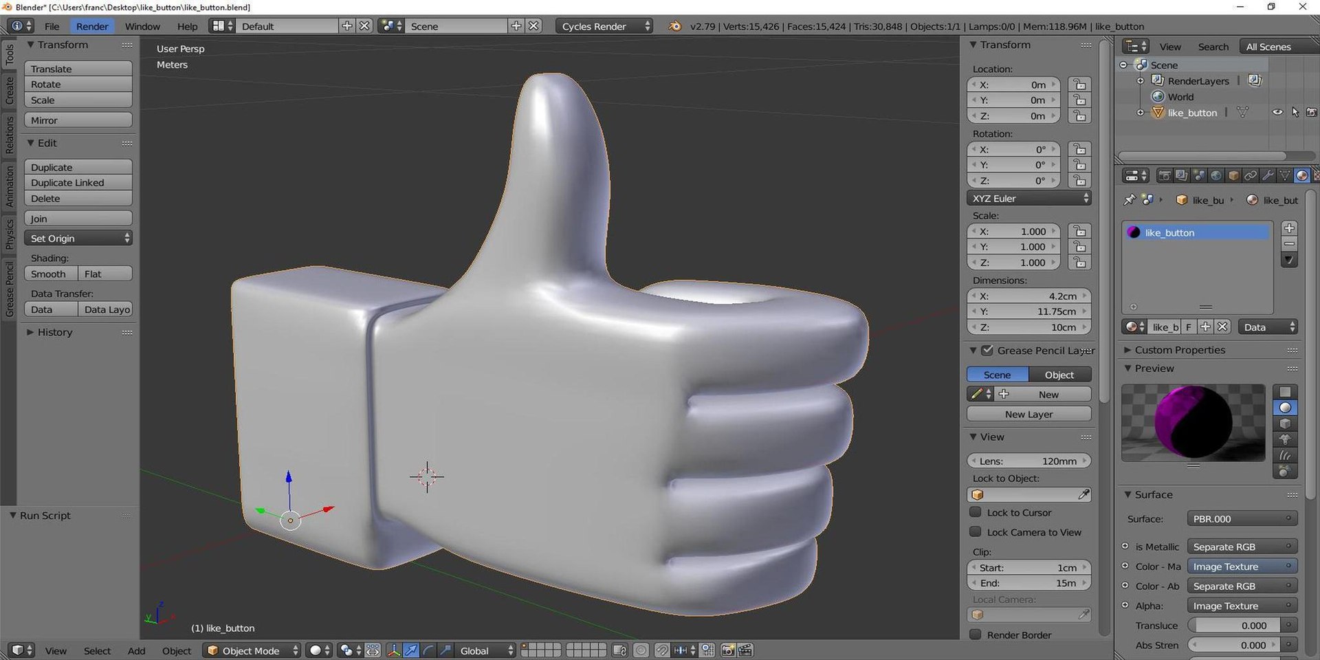Click the pin icon in properties breadcrumb

coord(1130,200)
